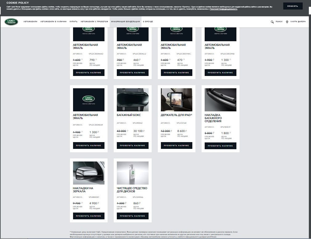Open the О БРЕНДЕ menu

point(148,22)
